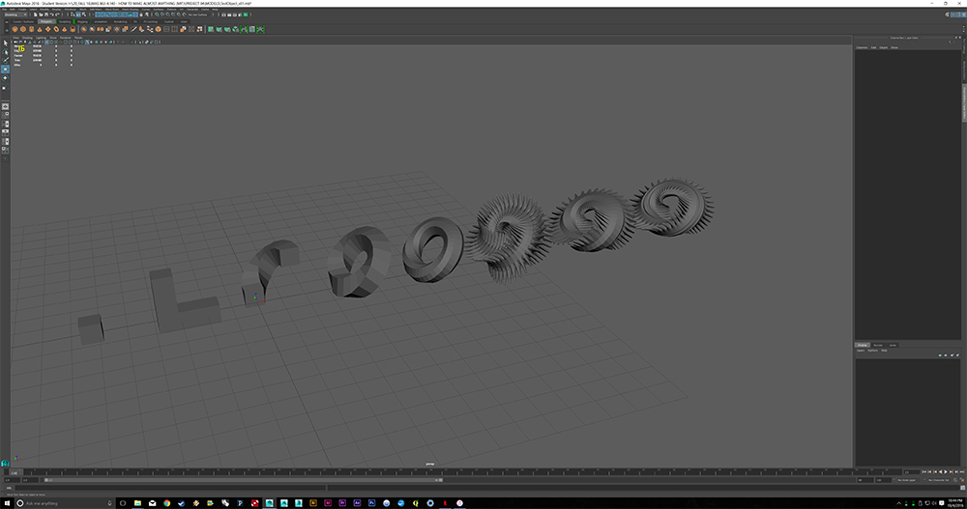
Task: Create a polygon cylinder from the shelf
Action: (32, 29)
